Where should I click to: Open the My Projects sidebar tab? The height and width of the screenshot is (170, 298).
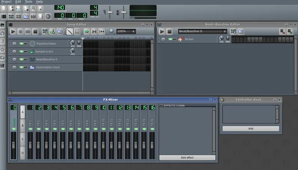pyautogui.click(x=3, y=33)
